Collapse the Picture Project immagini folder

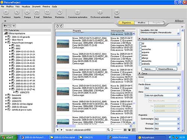pyautogui.click(x=6, y=43)
